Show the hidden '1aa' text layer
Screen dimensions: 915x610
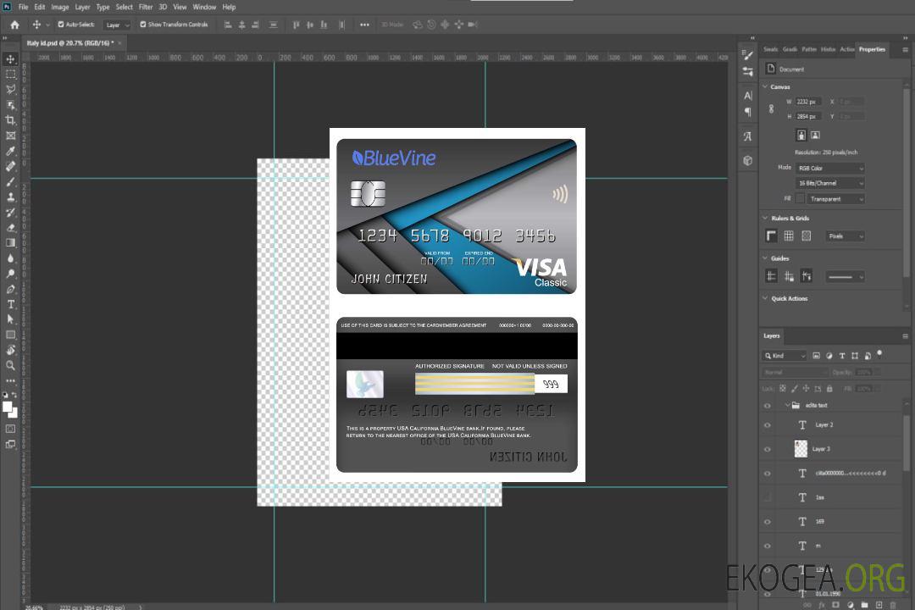pos(768,497)
